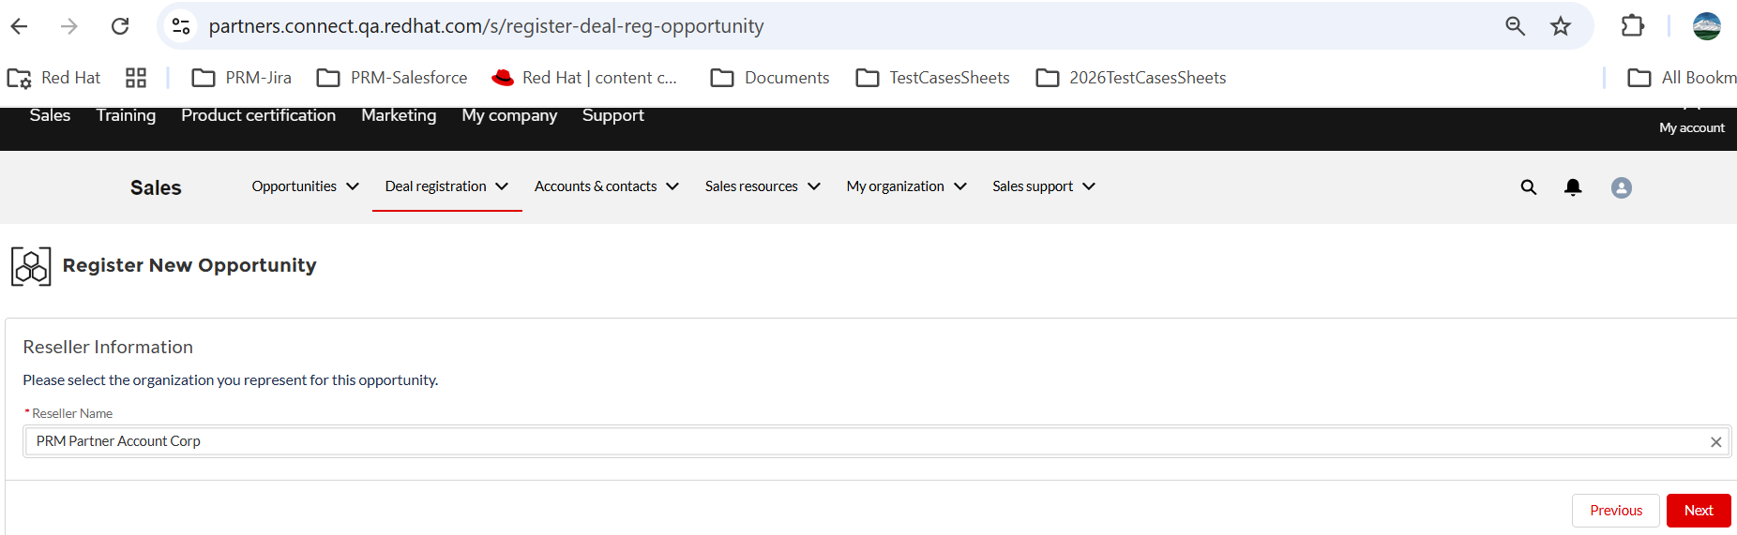The height and width of the screenshot is (535, 1737).
Task: Open the PRM-Jira bookmark folder
Action: click(x=242, y=78)
